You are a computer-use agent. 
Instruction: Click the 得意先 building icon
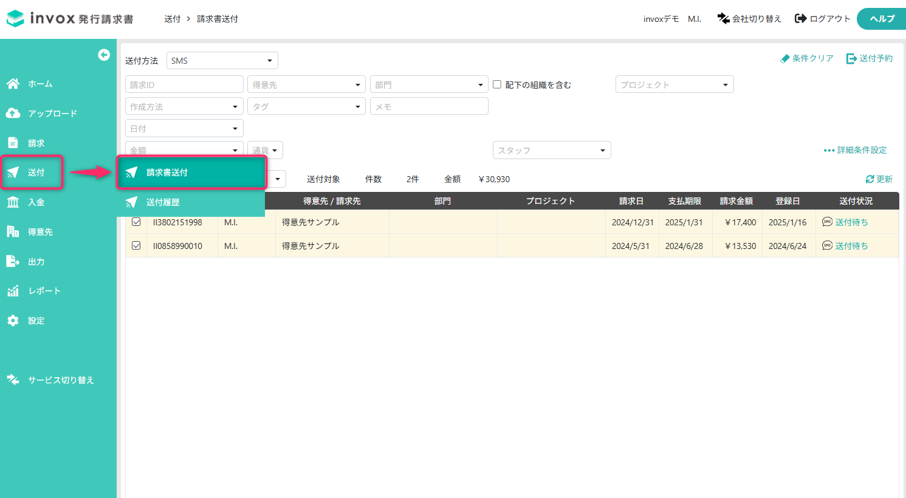(13, 231)
